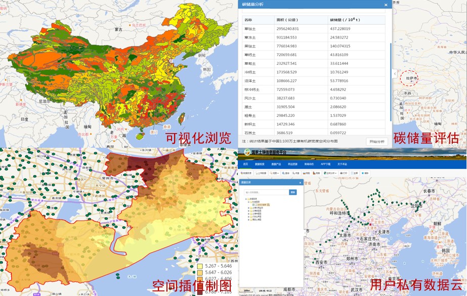Open the 数据检索 navigation tab
This screenshot has height=296, width=467.
pyautogui.click(x=260, y=164)
